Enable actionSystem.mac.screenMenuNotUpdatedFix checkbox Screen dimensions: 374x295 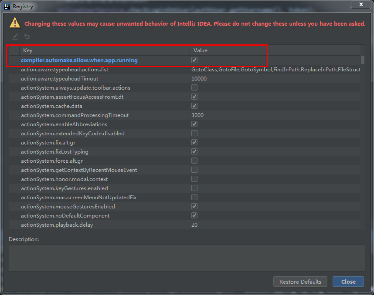tap(194, 197)
